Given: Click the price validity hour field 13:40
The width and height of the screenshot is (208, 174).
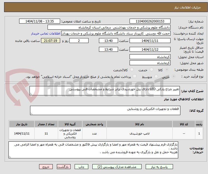Looking at the screenshot, I should pyautogui.click(x=109, y=50).
